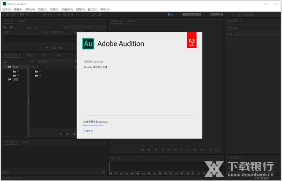Open the Media Browser contents dropdown
This screenshot has width=282, height=181.
55,61
